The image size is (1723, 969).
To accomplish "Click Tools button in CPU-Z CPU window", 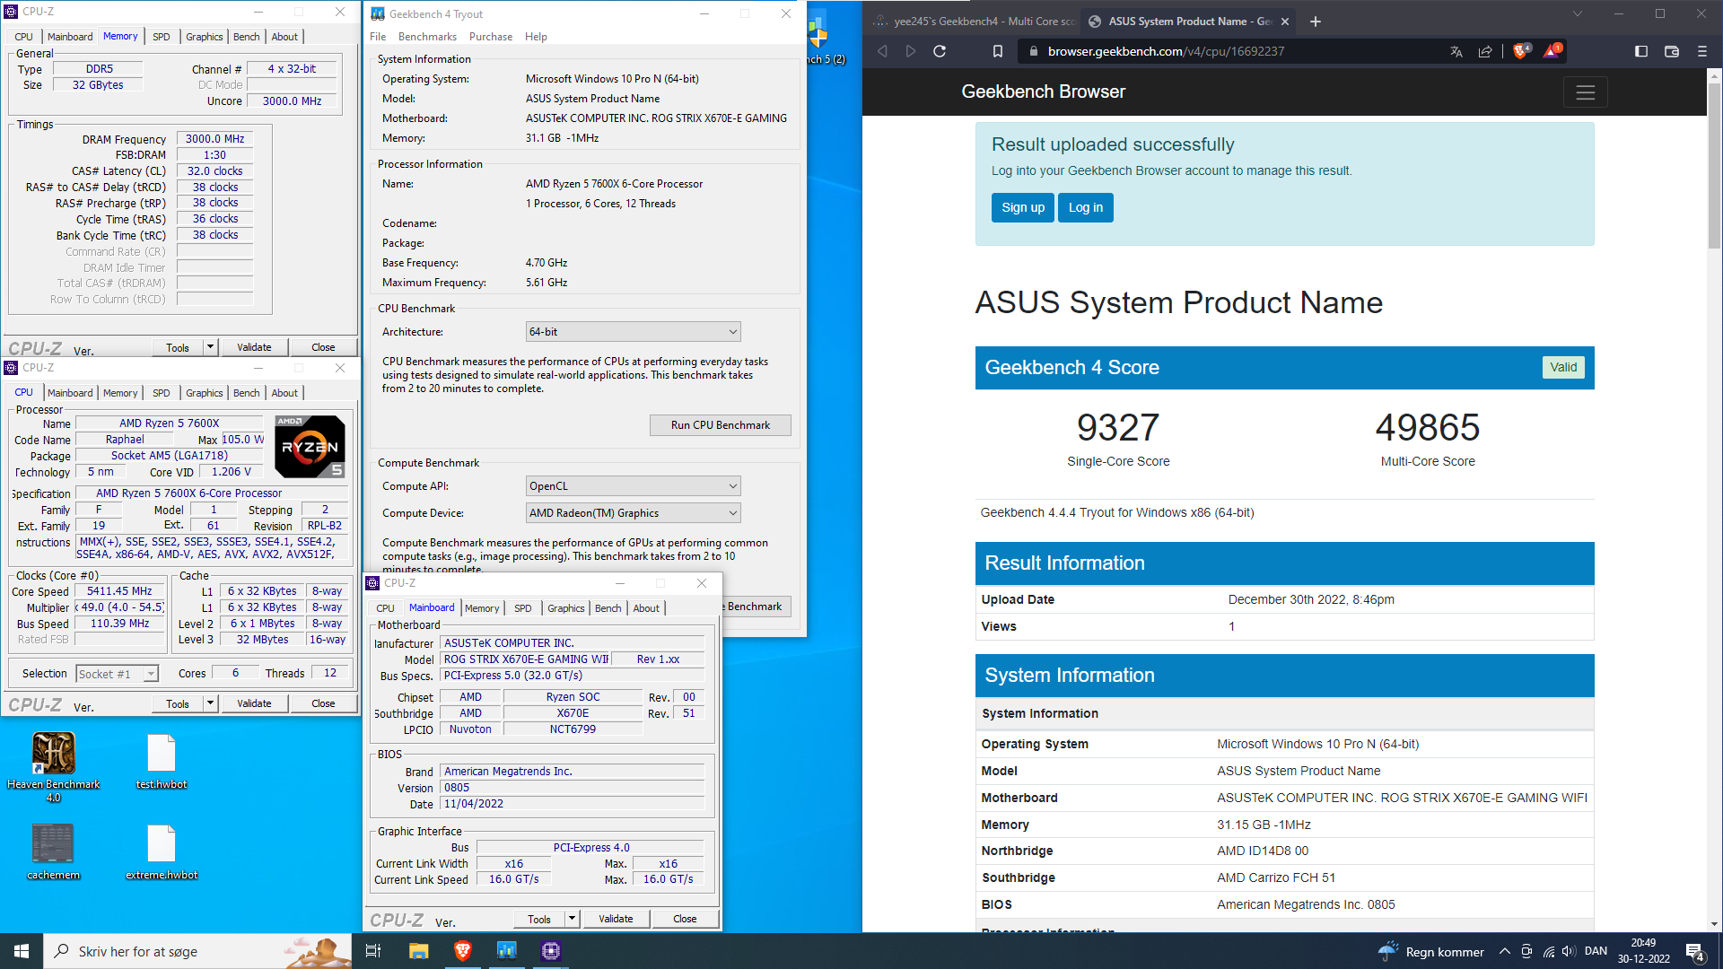I will click(178, 703).
